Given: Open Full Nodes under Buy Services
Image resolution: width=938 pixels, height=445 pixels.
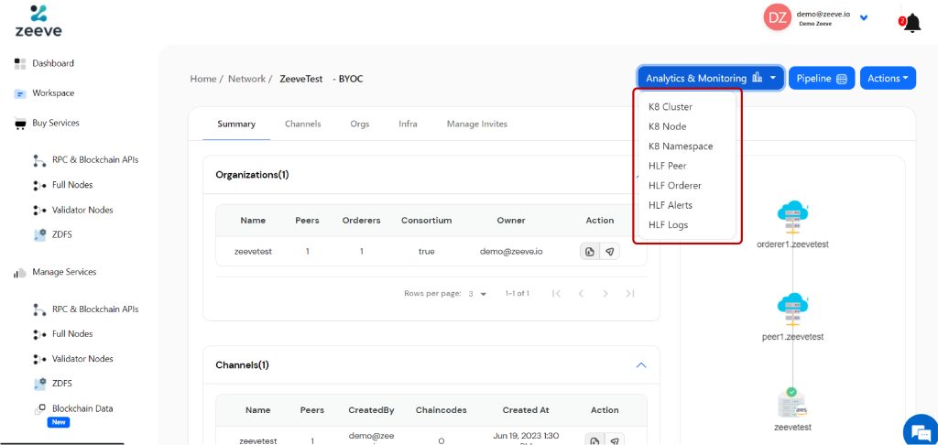Looking at the screenshot, I should tap(72, 185).
